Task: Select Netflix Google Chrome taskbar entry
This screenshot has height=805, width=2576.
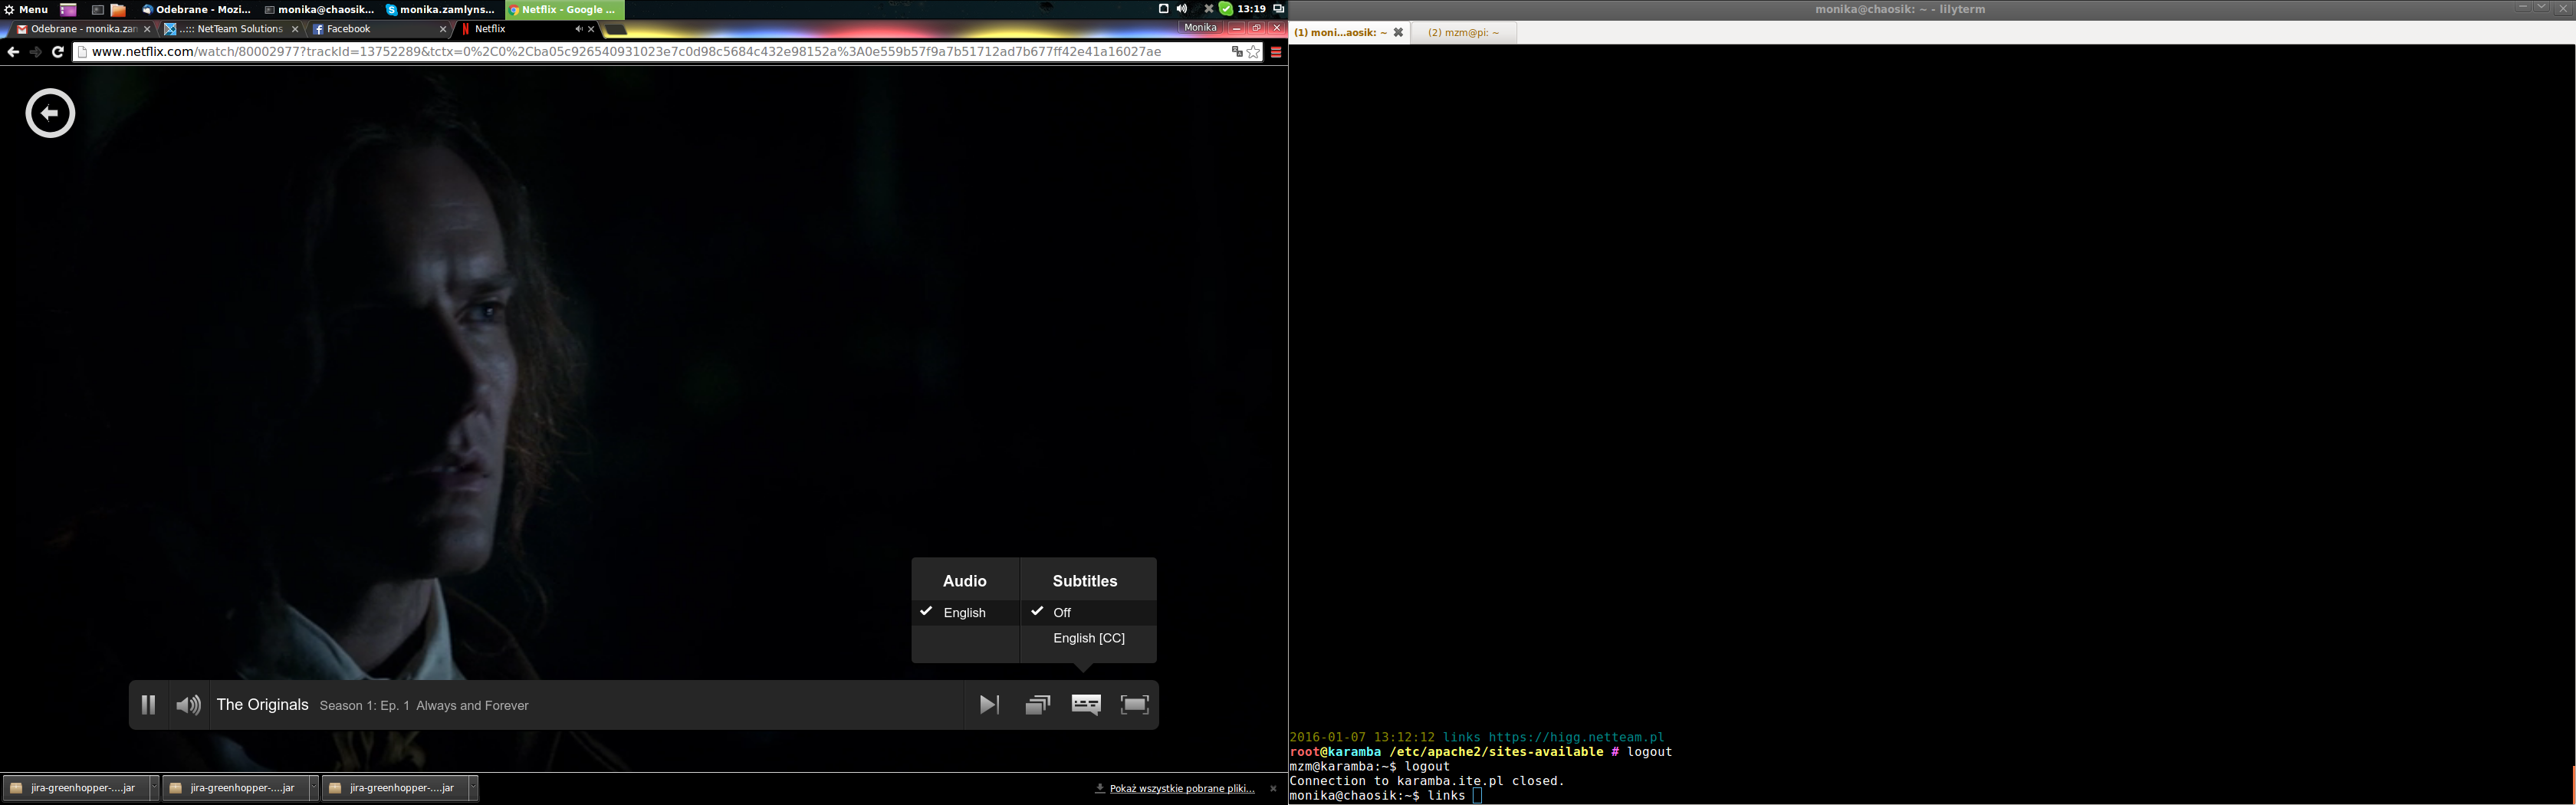Action: click(x=564, y=9)
